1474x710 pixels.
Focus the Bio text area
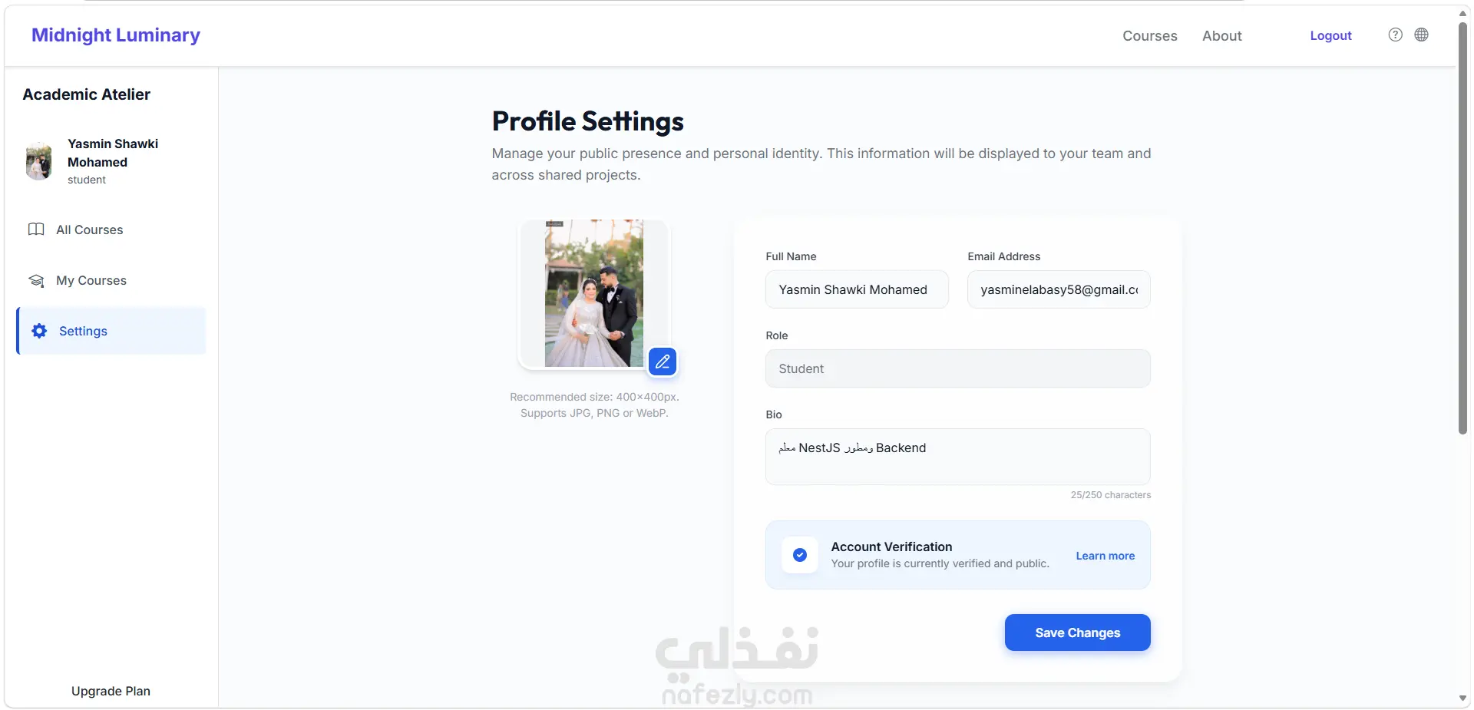957,456
